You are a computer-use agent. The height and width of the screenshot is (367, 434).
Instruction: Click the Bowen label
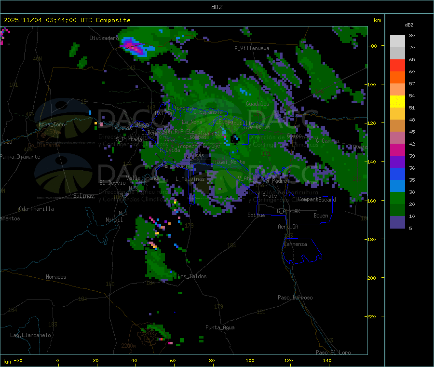(321, 216)
